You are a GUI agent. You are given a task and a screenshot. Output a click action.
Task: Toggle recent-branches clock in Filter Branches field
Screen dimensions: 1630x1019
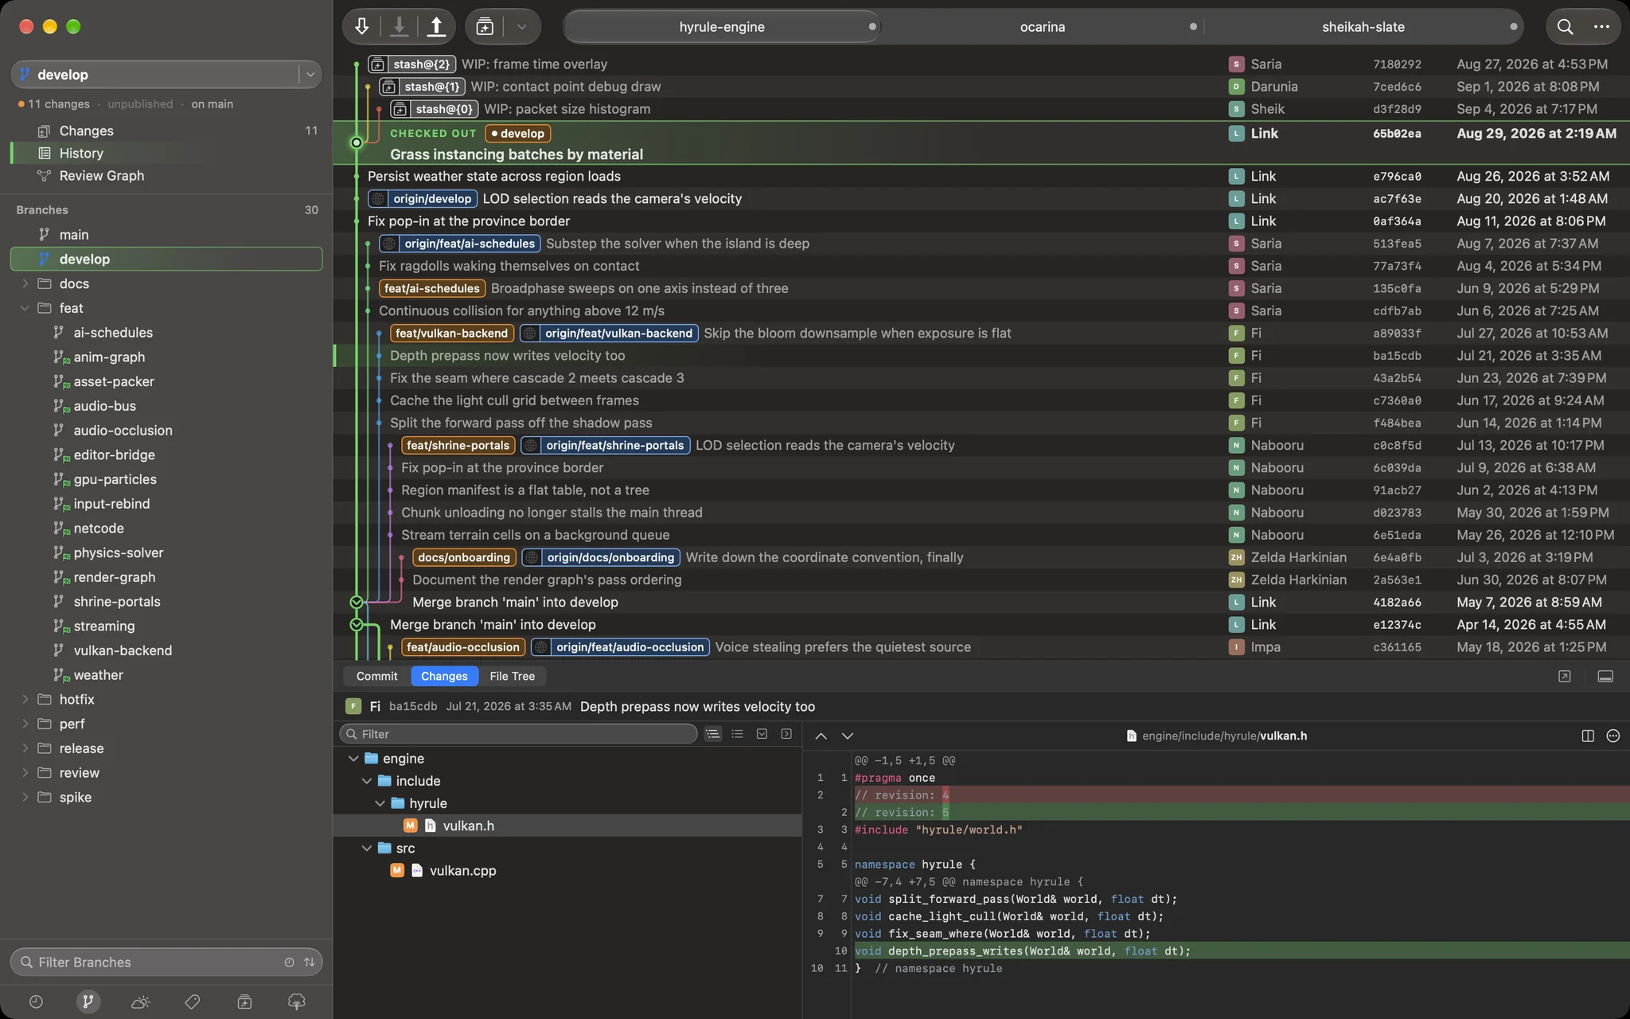289,962
